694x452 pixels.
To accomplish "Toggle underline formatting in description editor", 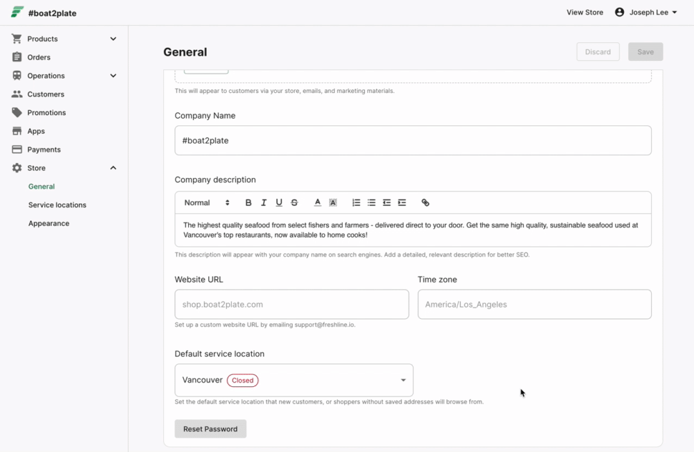I will (x=279, y=202).
